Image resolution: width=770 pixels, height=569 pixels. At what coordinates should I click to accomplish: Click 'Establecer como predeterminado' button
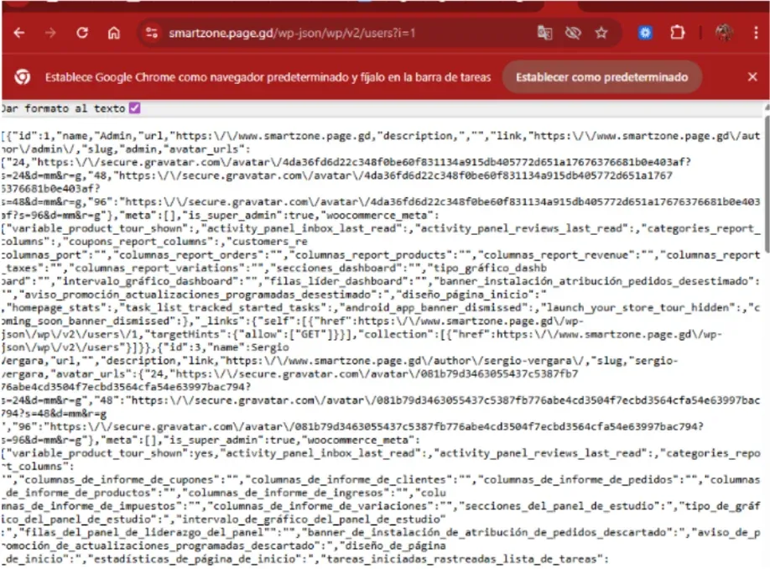(x=601, y=77)
